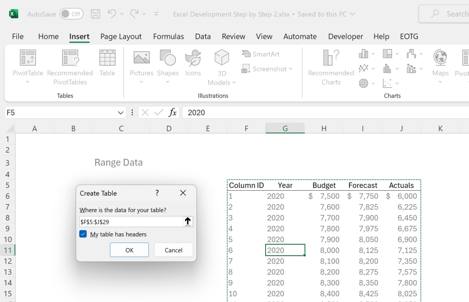Viewport: 469px width, 302px height.
Task: Click the formula bar showing 2020
Action: (x=326, y=113)
